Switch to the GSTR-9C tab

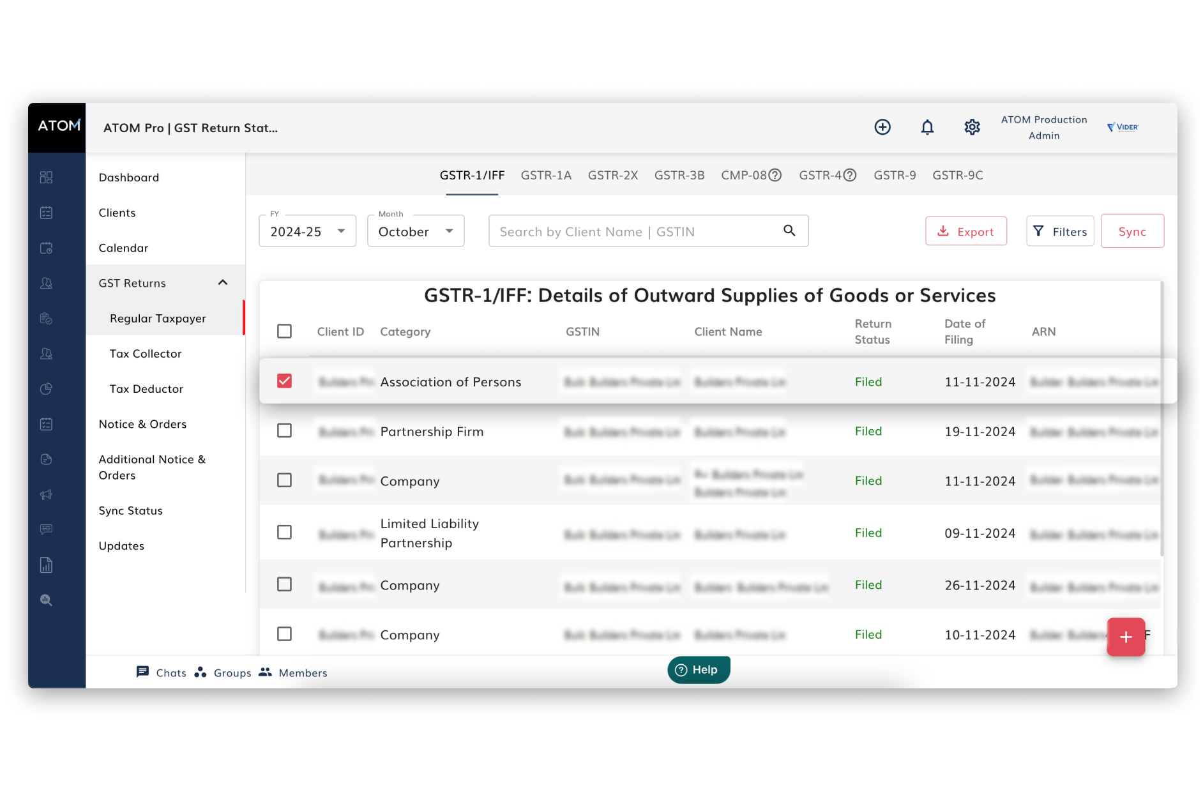click(958, 175)
